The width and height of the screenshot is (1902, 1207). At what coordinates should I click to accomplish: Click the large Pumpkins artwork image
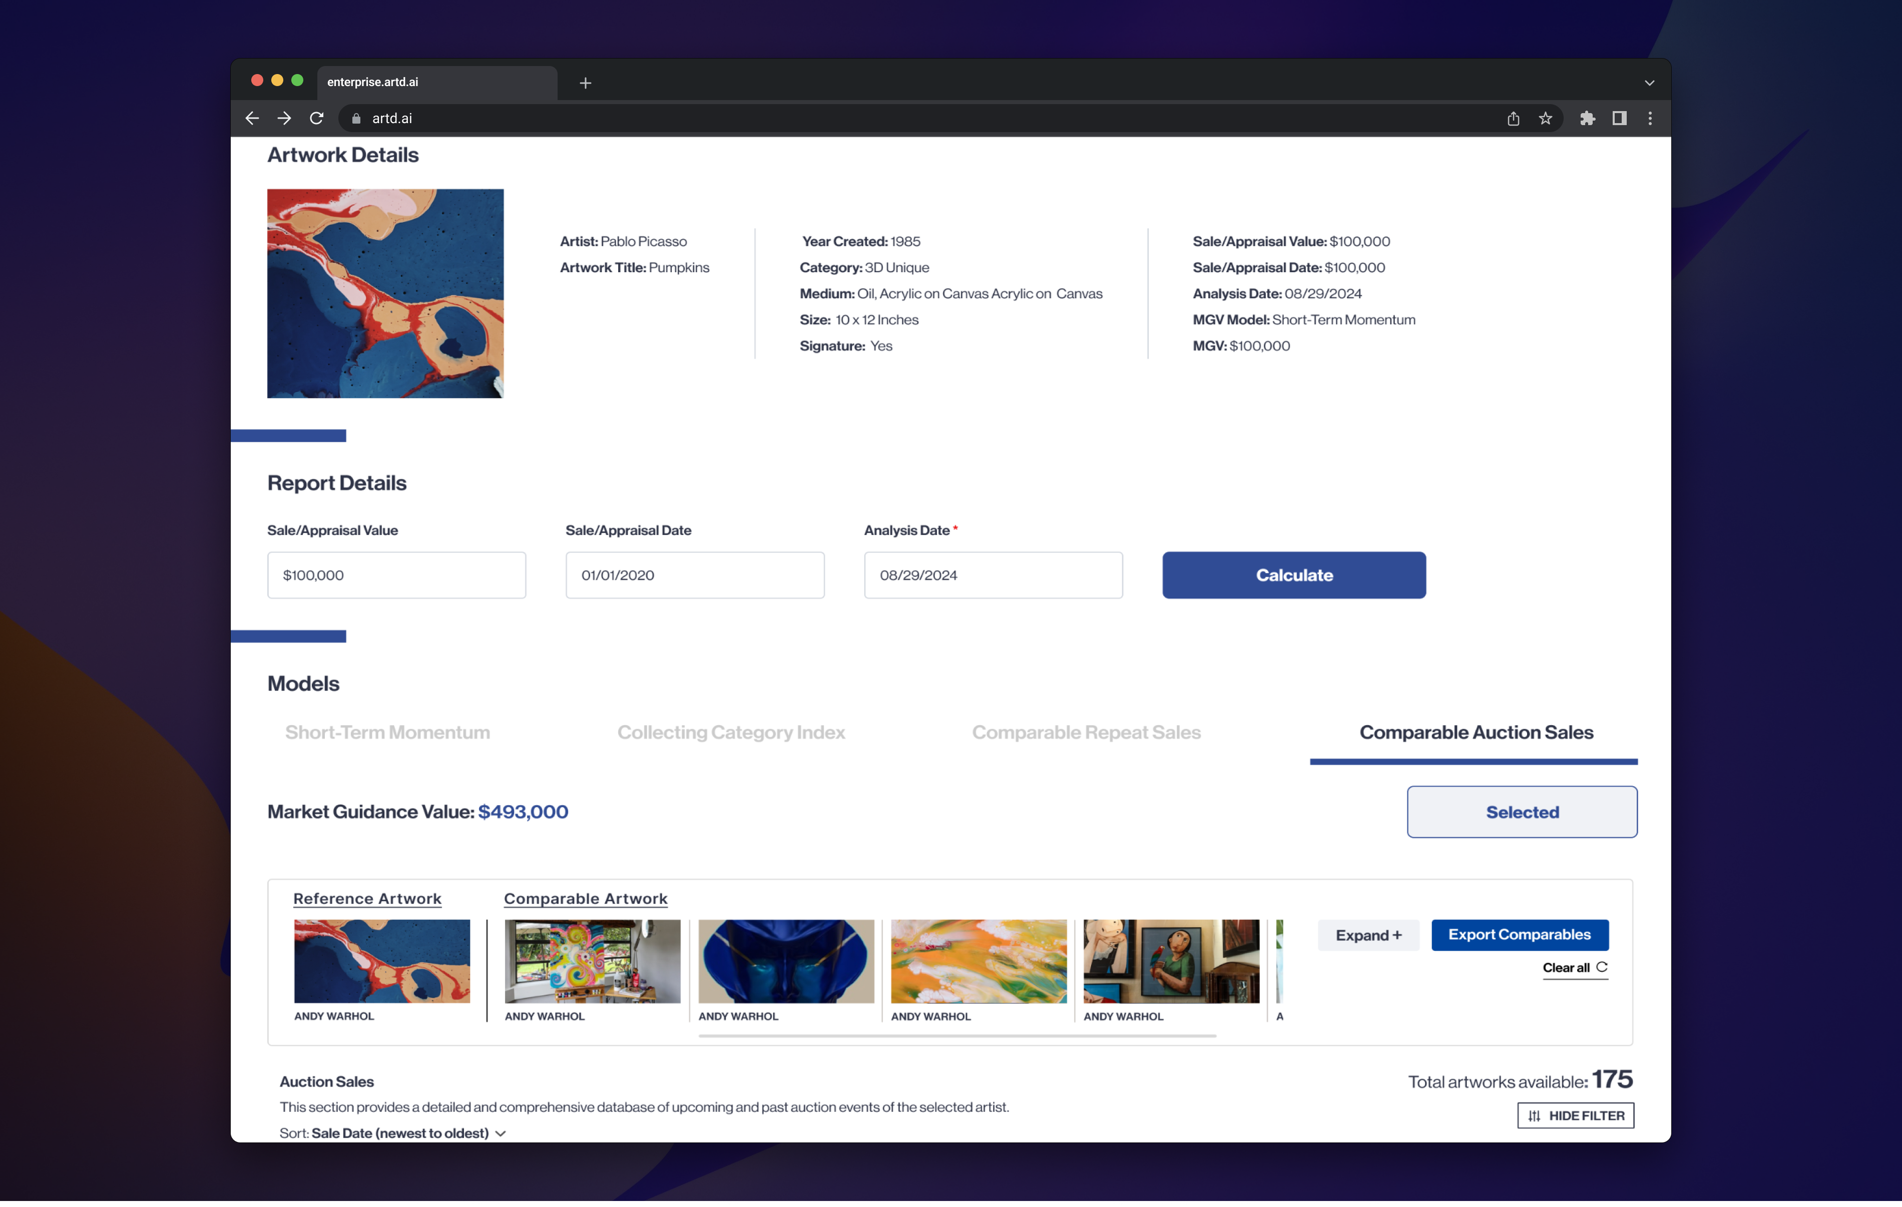click(385, 293)
